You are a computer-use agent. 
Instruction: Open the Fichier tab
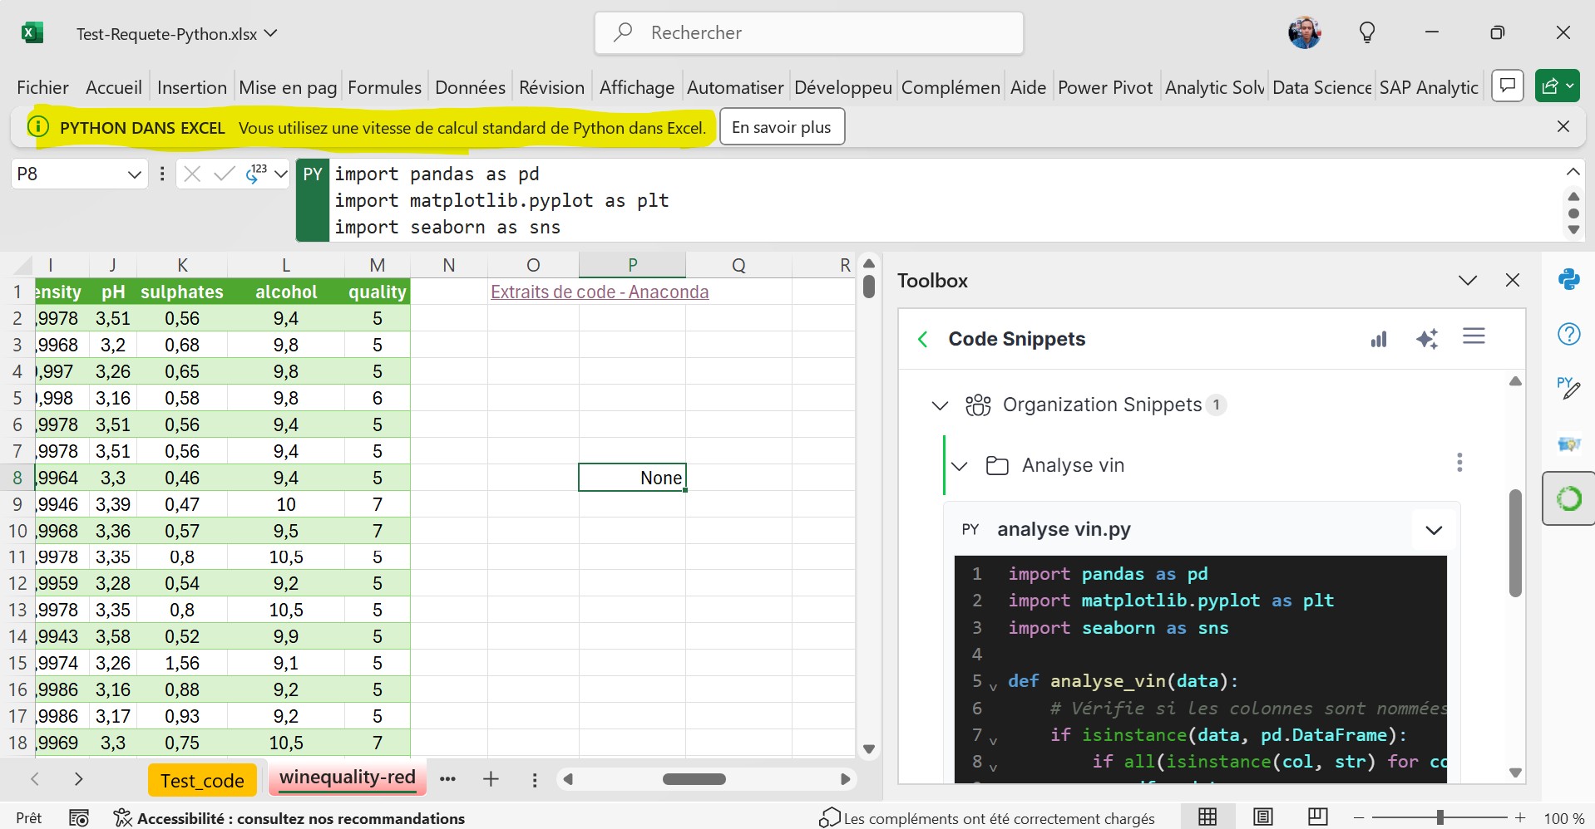[x=42, y=87]
